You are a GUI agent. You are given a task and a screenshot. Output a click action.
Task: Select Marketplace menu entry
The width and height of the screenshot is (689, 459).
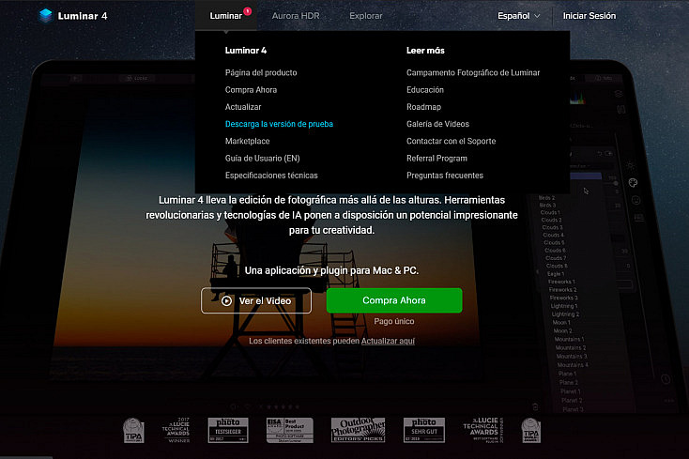click(248, 141)
